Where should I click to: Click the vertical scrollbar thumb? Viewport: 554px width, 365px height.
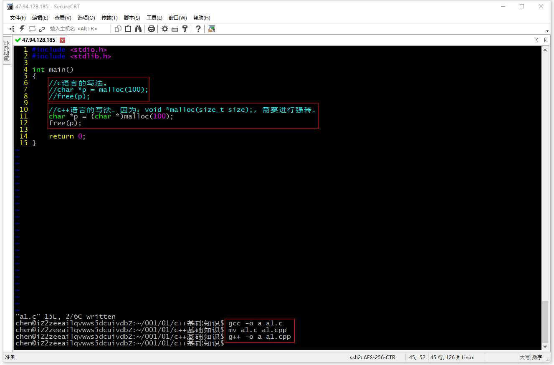point(545,321)
